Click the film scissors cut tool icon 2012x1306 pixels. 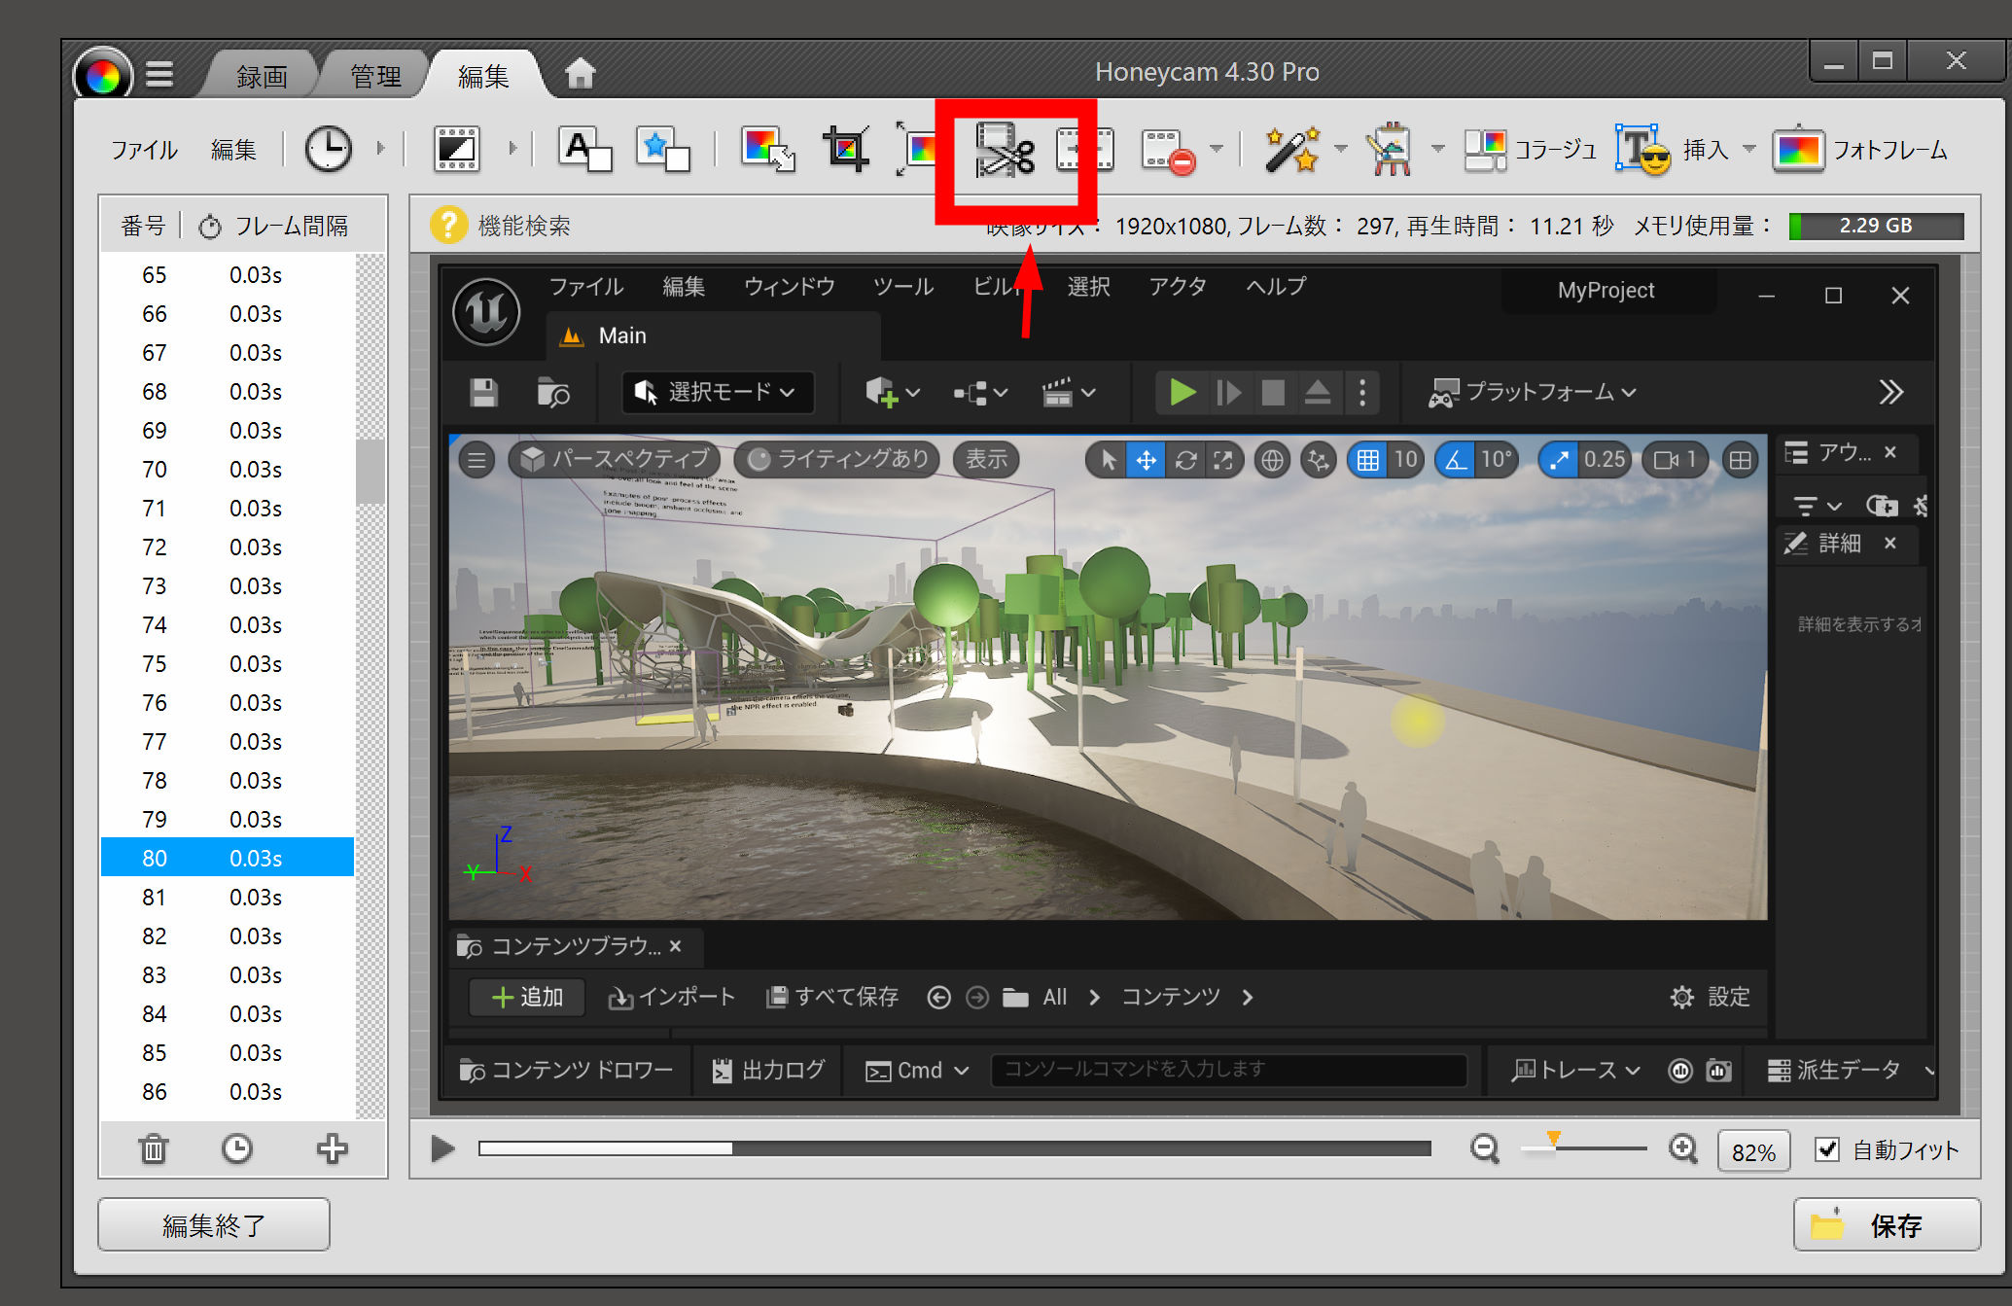1006,150
